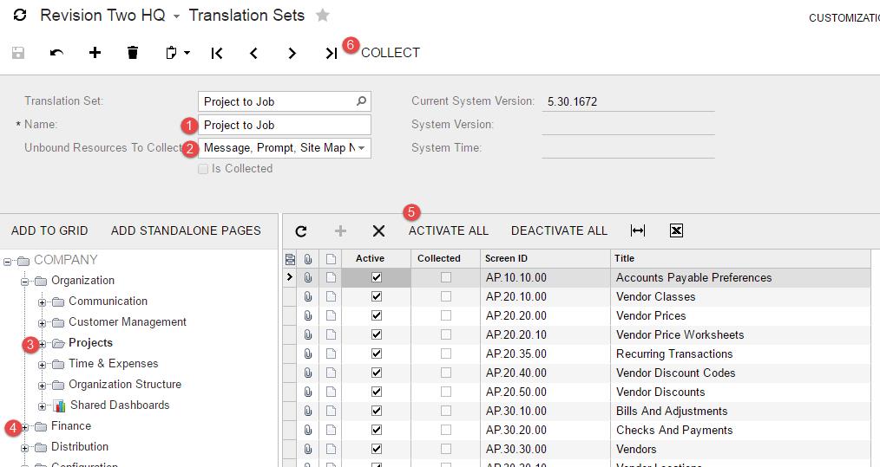Expand the Time & Expenses folder
This screenshot has width=880, height=467.
click(x=43, y=365)
